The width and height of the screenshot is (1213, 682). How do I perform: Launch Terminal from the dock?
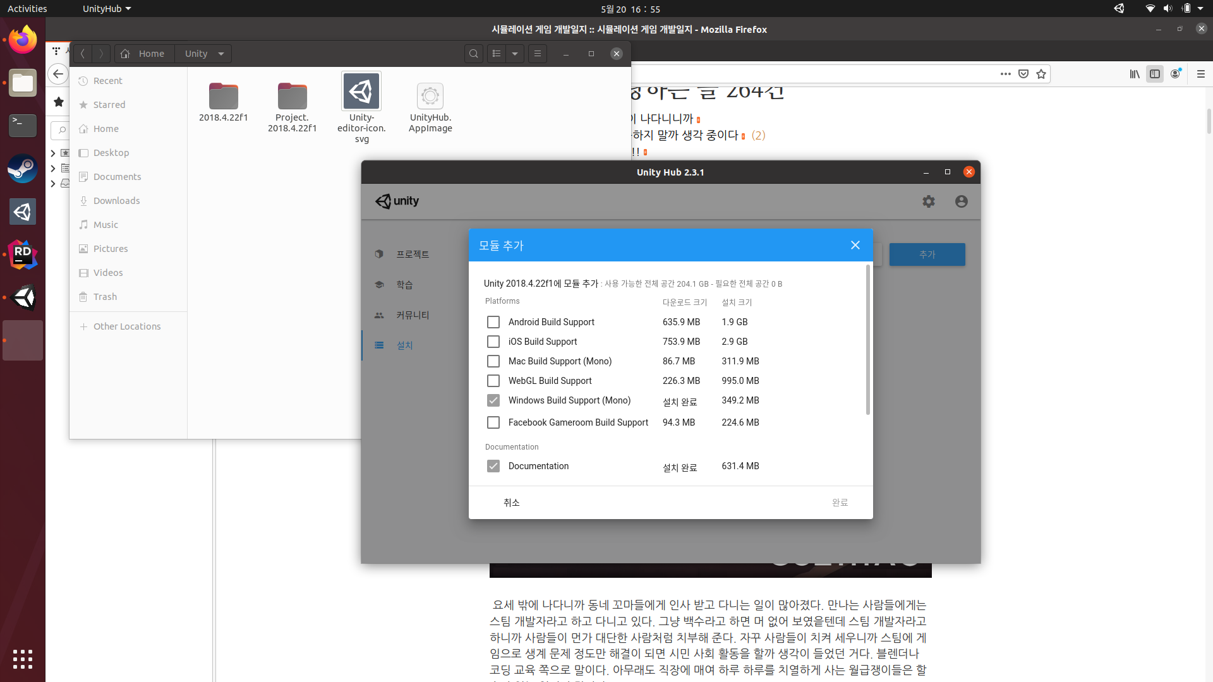[23, 126]
